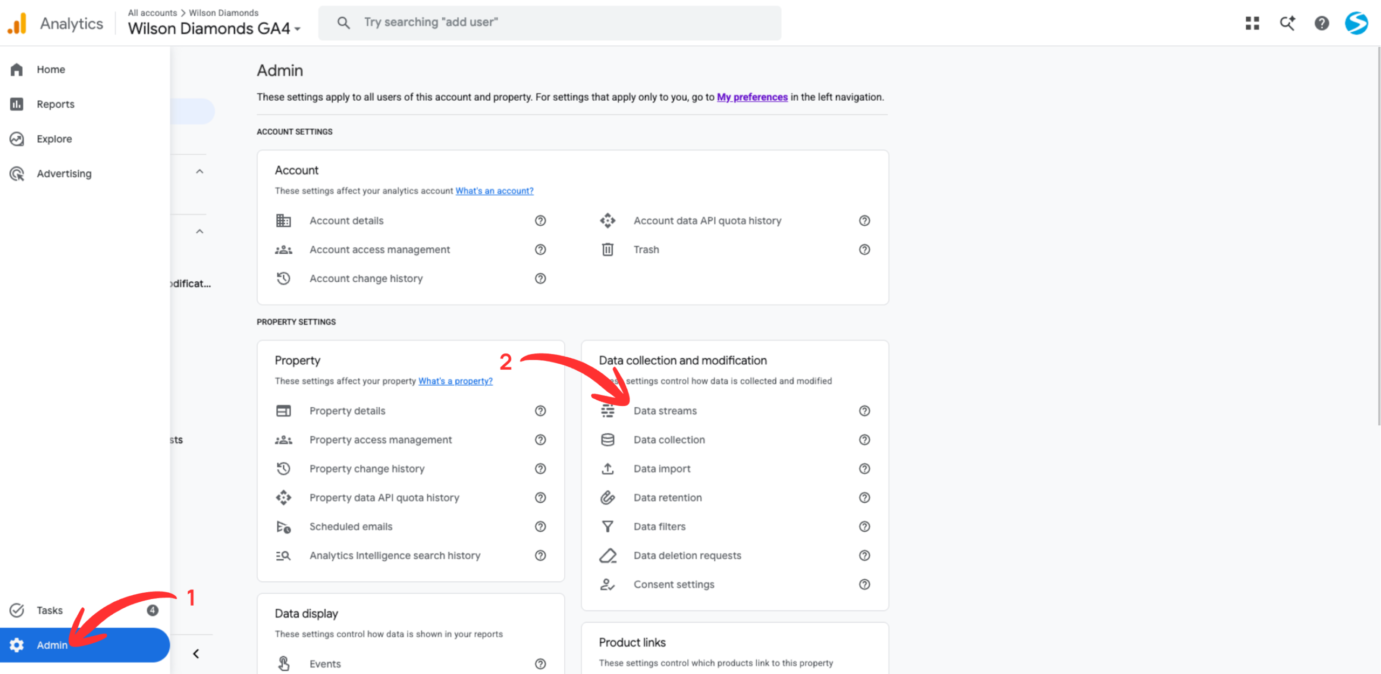This screenshot has width=1381, height=674.
Task: Collapse the admin navigation with left arrow
Action: [x=196, y=654]
